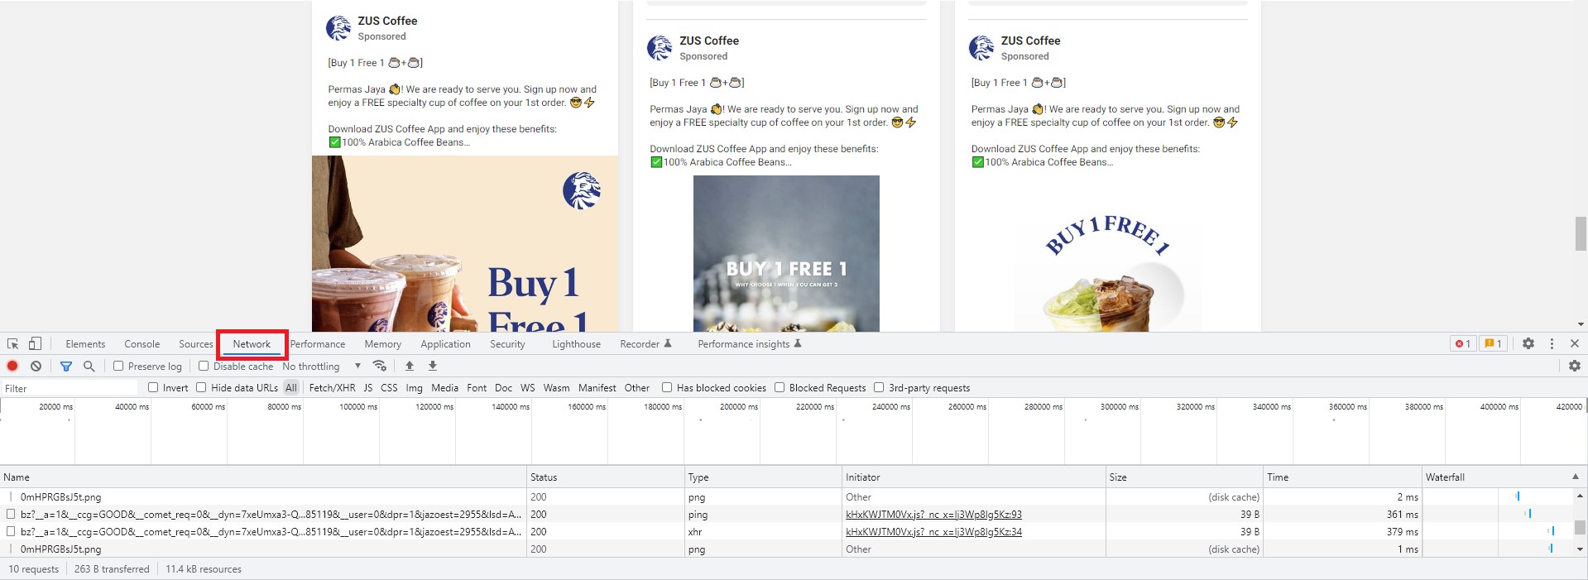Toggle the network filter funnel icon
Viewport: 1588px width, 580px height.
[x=66, y=366]
